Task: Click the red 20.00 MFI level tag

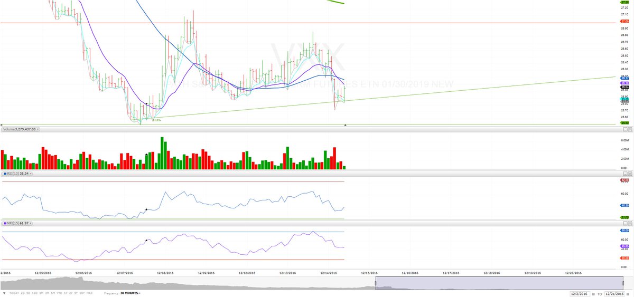Action: click(x=624, y=258)
